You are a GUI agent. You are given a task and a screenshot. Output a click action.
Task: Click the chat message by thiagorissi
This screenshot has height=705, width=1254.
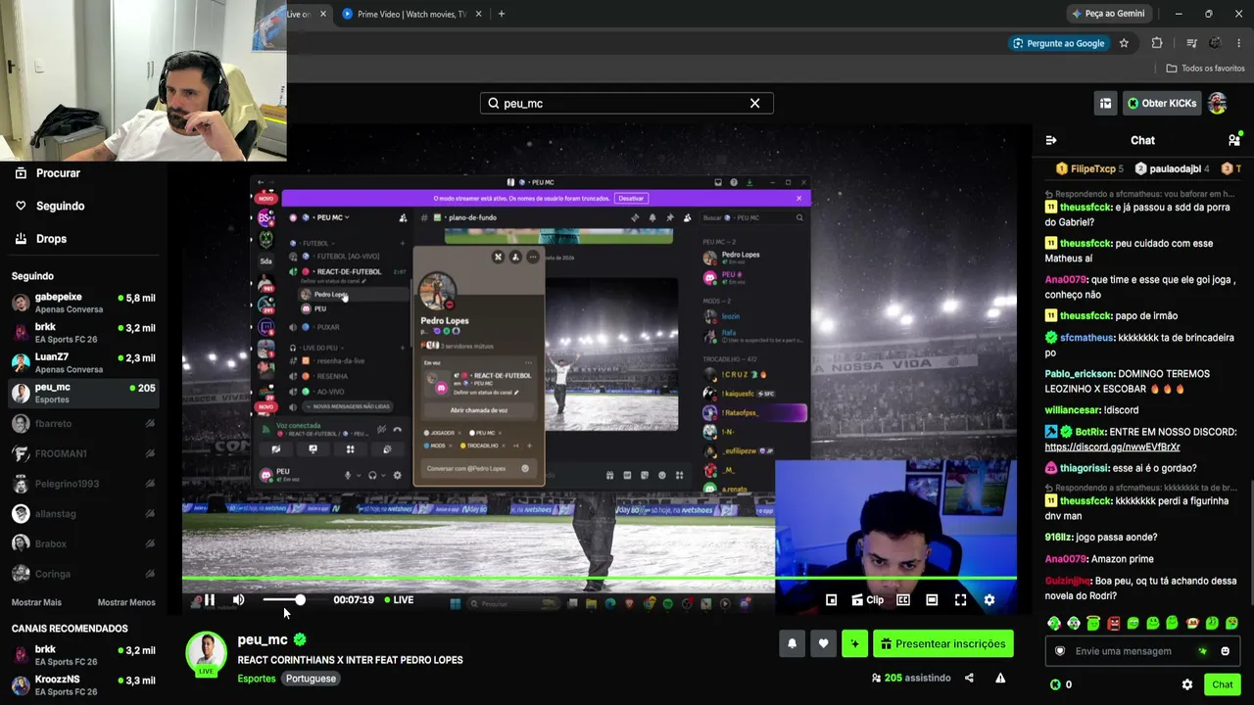click(x=1121, y=468)
